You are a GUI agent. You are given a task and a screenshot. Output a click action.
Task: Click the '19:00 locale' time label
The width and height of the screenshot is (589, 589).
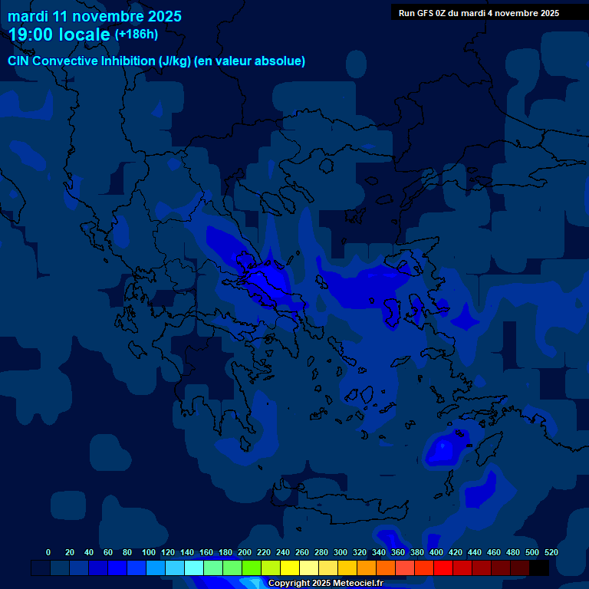[x=60, y=35]
